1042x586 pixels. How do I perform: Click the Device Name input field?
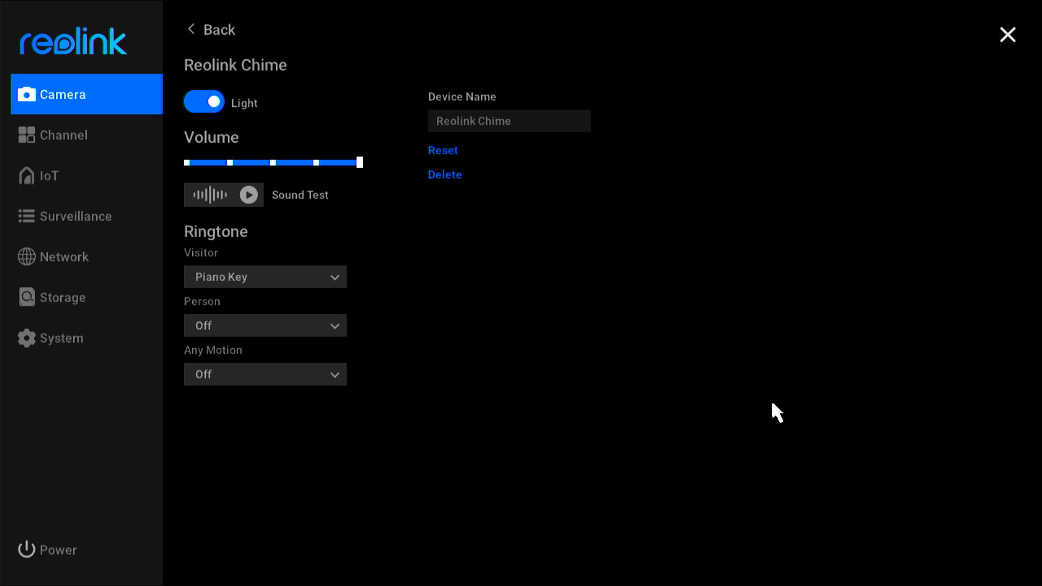coord(510,121)
